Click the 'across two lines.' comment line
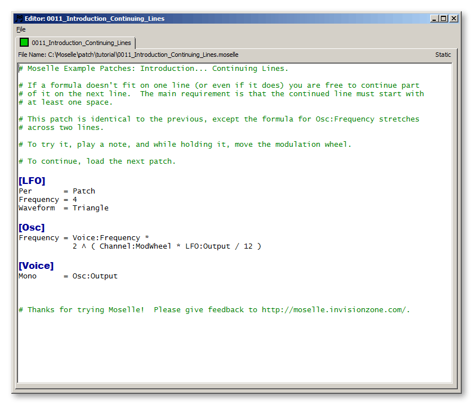The width and height of the screenshot is (473, 405). click(61, 128)
